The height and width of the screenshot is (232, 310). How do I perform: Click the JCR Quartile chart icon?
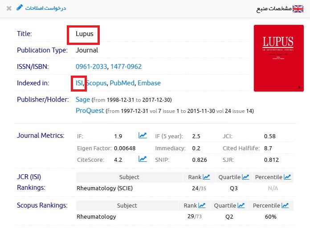point(245,177)
